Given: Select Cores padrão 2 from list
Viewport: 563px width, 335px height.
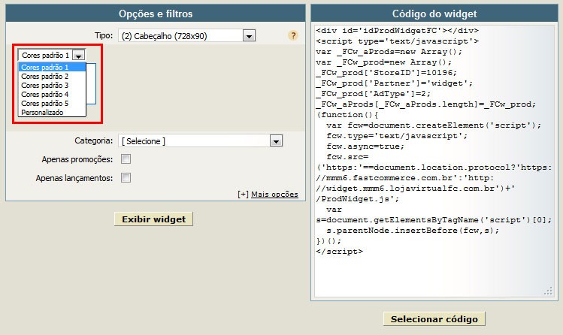Looking at the screenshot, I should point(52,77).
